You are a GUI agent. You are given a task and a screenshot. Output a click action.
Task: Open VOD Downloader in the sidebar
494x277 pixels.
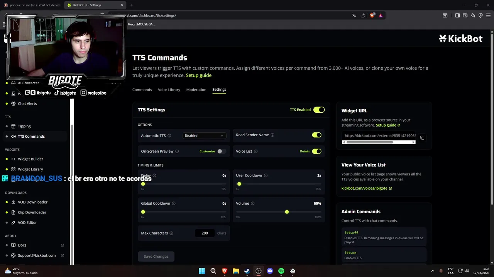pos(32,202)
